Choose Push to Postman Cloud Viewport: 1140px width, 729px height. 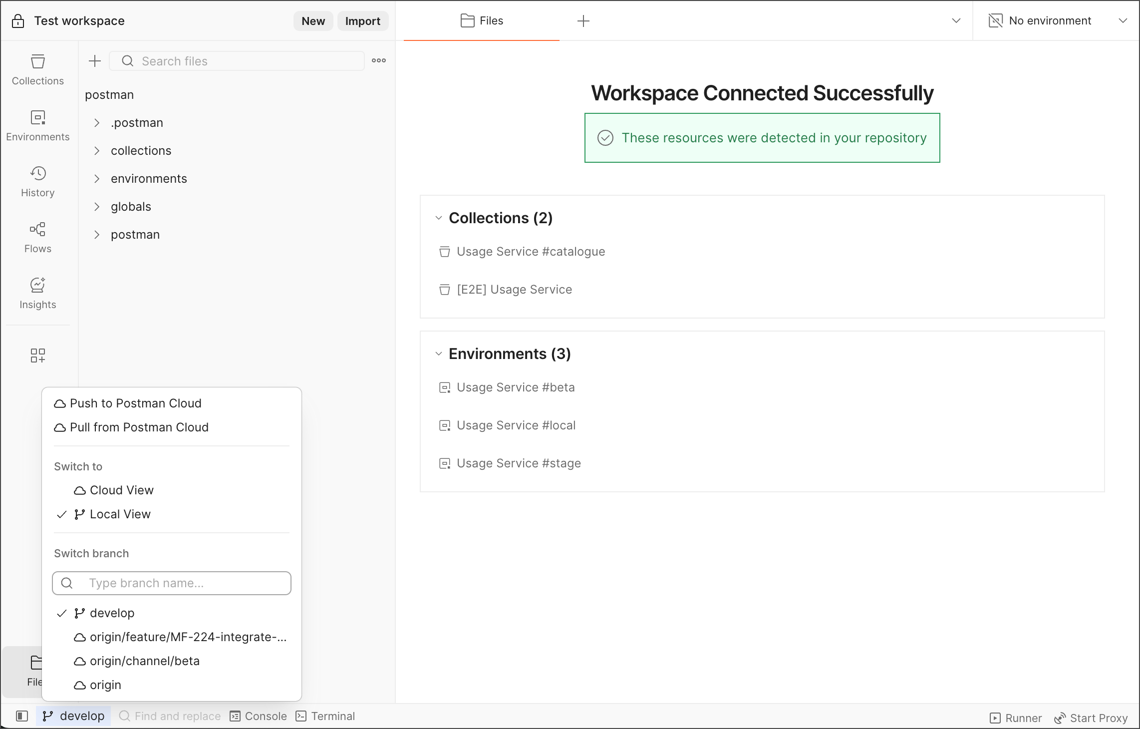point(135,403)
